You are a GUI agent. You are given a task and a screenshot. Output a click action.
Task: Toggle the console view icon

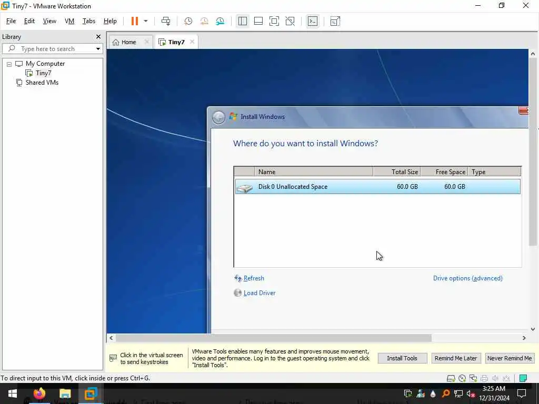(313, 21)
